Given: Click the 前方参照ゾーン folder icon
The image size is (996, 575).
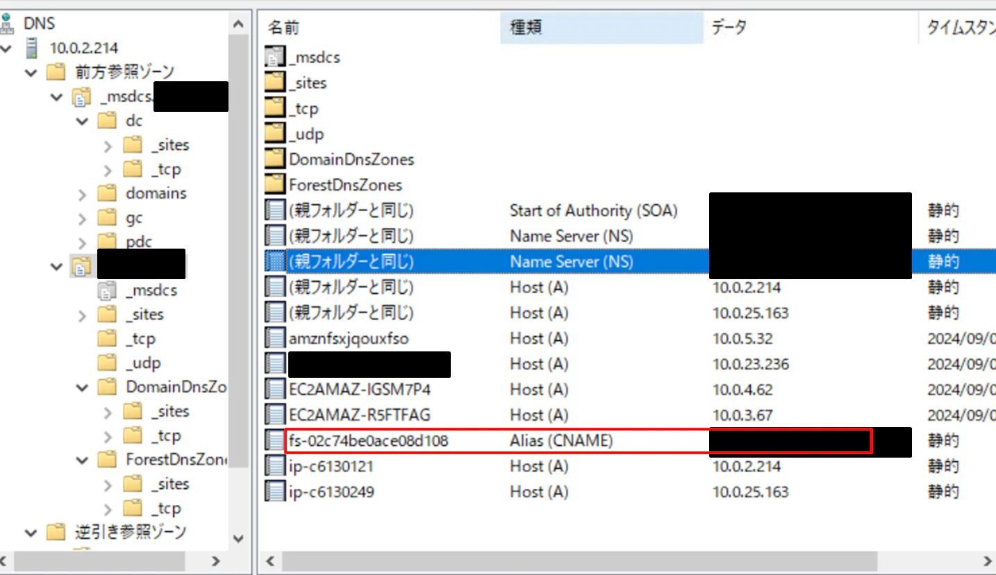Looking at the screenshot, I should click(56, 72).
